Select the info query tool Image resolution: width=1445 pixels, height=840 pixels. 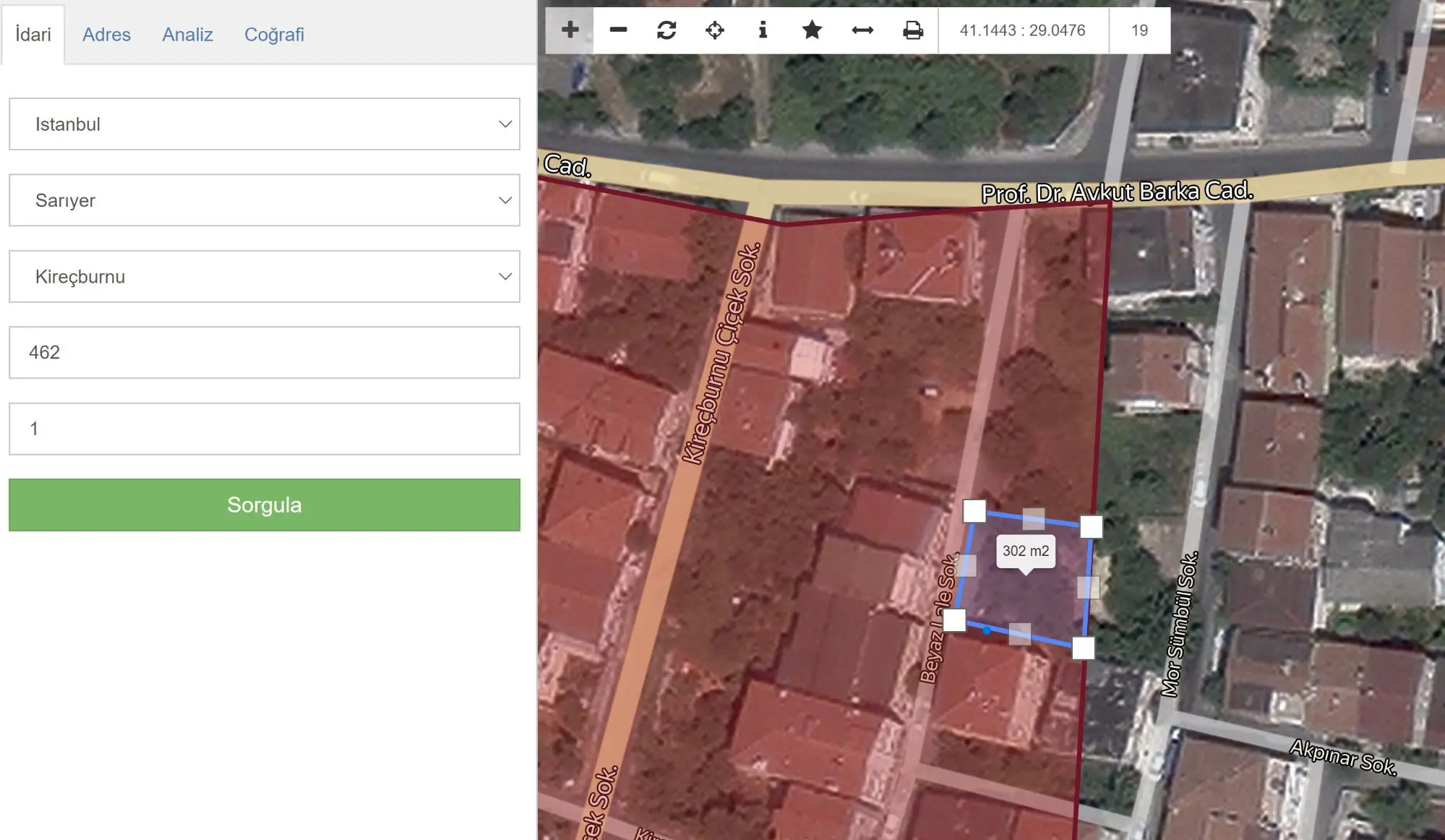point(763,30)
